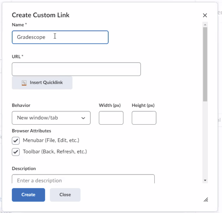Click the Width (px) input box
Viewport: 222px width, 213px height.
click(x=111, y=118)
